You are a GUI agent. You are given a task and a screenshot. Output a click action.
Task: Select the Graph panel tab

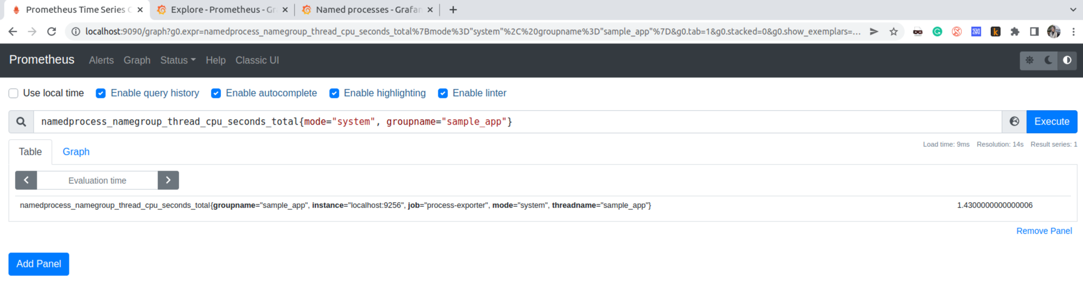(76, 152)
